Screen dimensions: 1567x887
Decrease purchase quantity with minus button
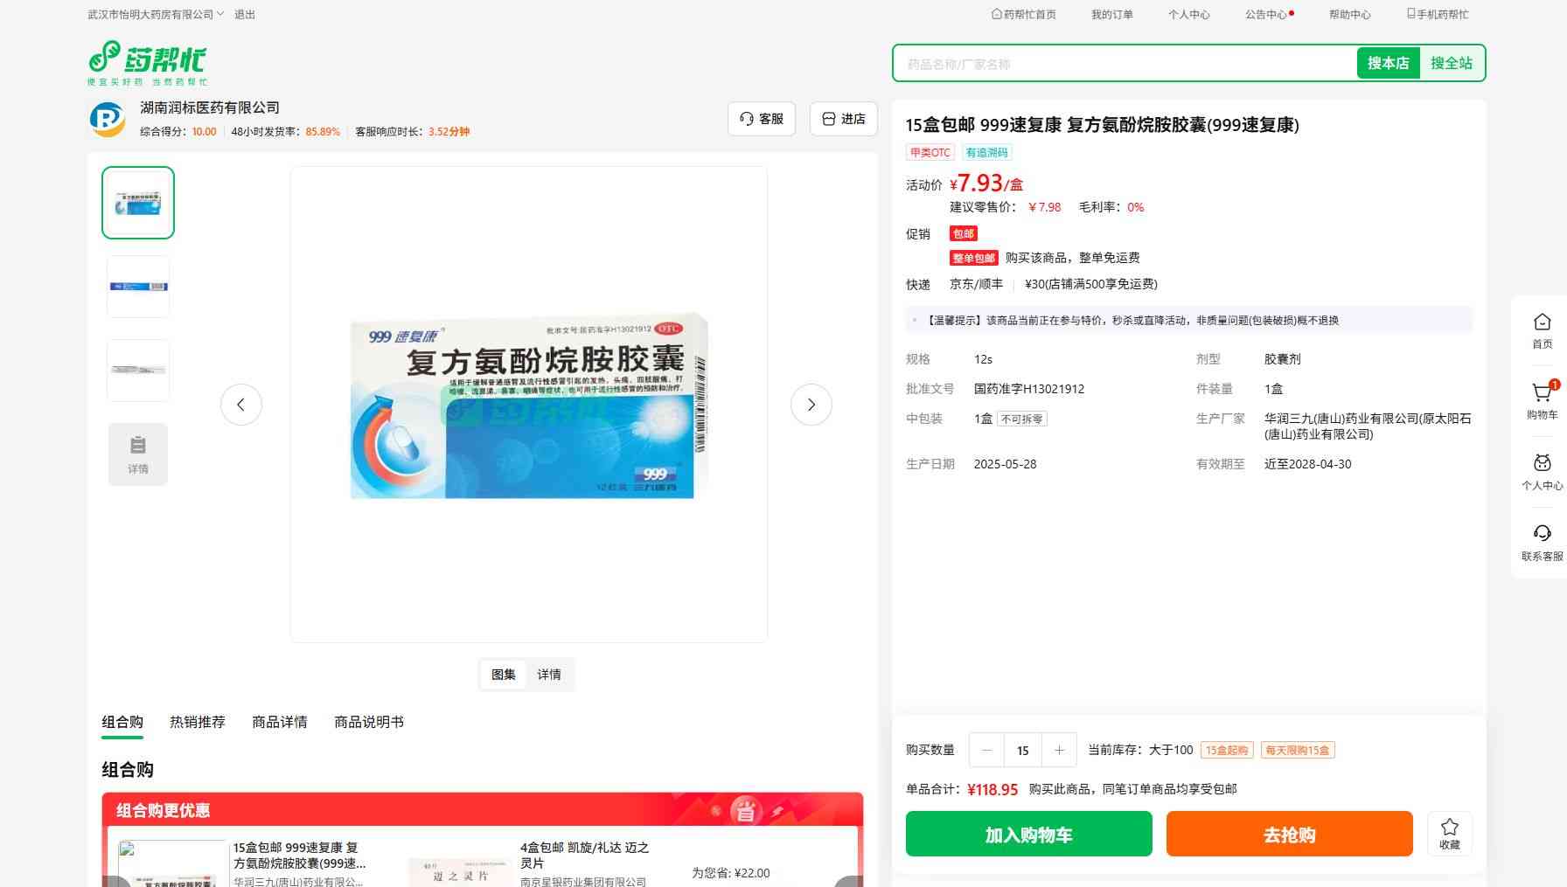pyautogui.click(x=987, y=750)
